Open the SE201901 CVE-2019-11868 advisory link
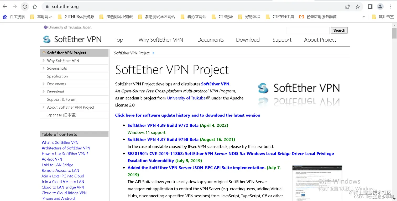397x201 pixels. [x=231, y=157]
